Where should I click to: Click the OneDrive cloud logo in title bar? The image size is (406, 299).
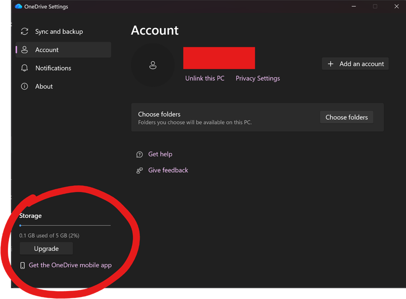click(x=18, y=7)
